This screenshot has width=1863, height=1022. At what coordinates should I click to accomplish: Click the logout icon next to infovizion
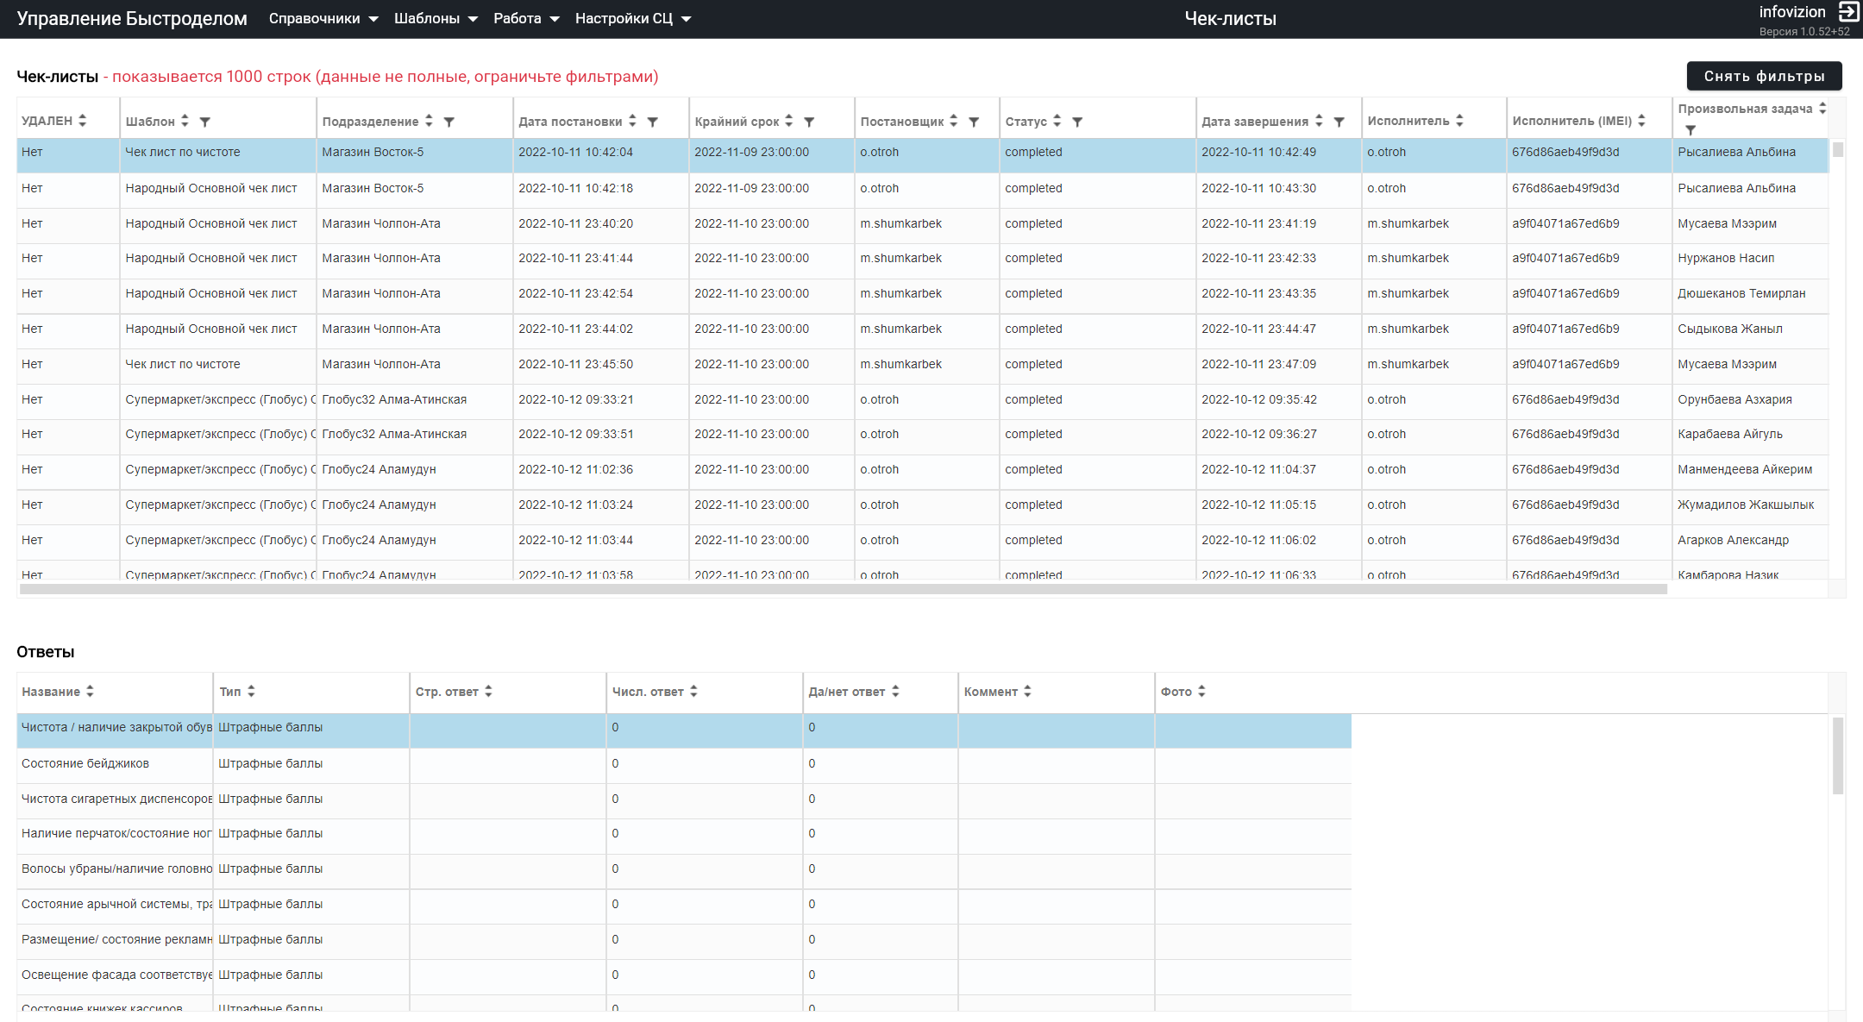1848,12
